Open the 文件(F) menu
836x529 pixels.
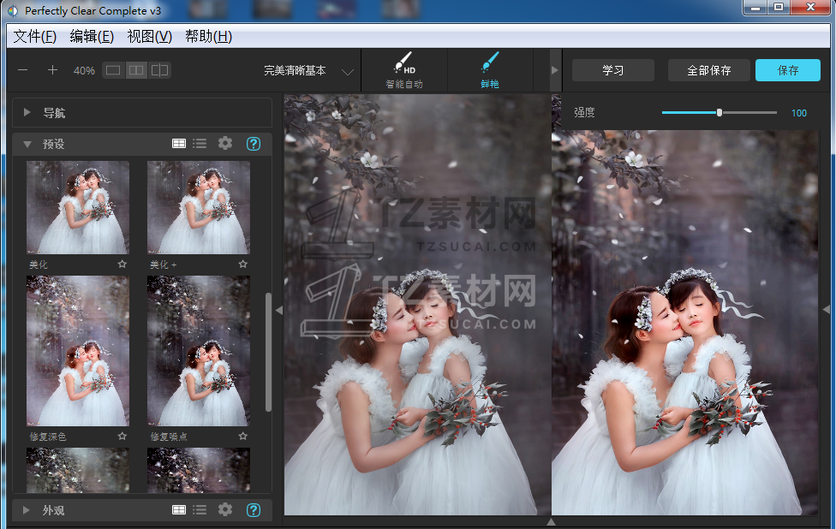pos(34,36)
